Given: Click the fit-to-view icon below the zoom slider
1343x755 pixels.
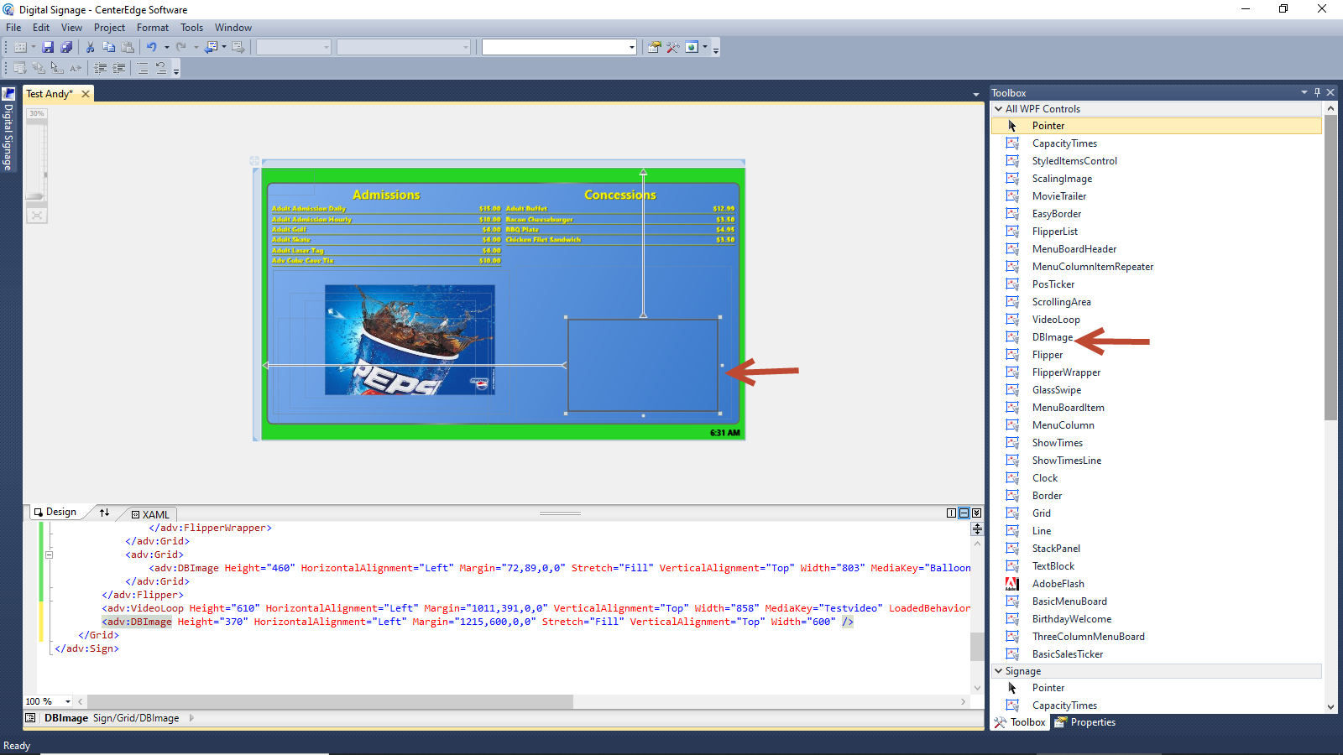Looking at the screenshot, I should tap(36, 216).
